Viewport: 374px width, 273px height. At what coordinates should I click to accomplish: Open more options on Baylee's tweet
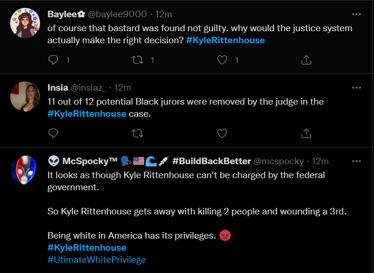pos(356,14)
